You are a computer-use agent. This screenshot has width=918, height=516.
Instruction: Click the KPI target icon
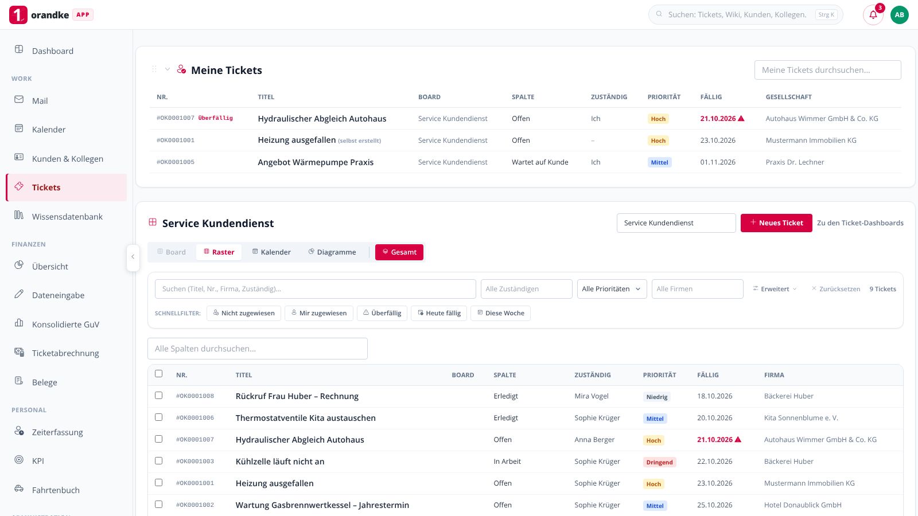[x=19, y=460]
